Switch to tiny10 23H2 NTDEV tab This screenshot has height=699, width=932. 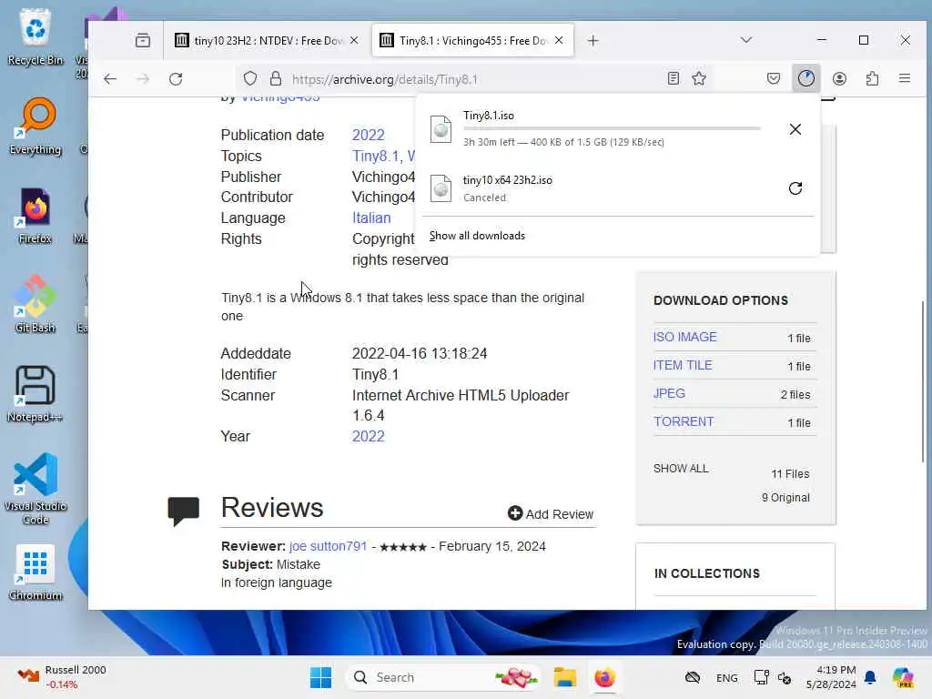(267, 40)
